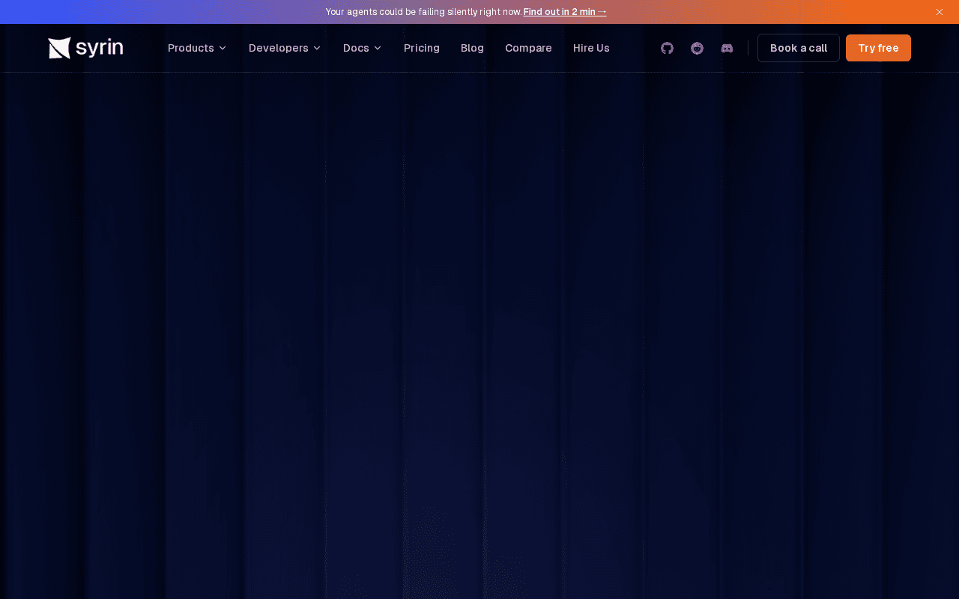Expand the Developers dropdown menu
The image size is (959, 599).
pos(285,48)
